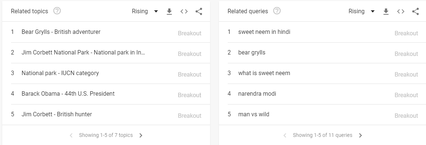Open sweet neem in hindi query
Screen dimensions: 426x145
pyautogui.click(x=327, y=32)
